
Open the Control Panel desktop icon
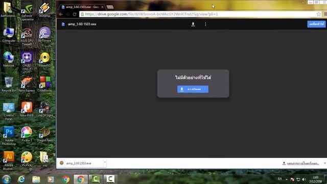coord(9,111)
